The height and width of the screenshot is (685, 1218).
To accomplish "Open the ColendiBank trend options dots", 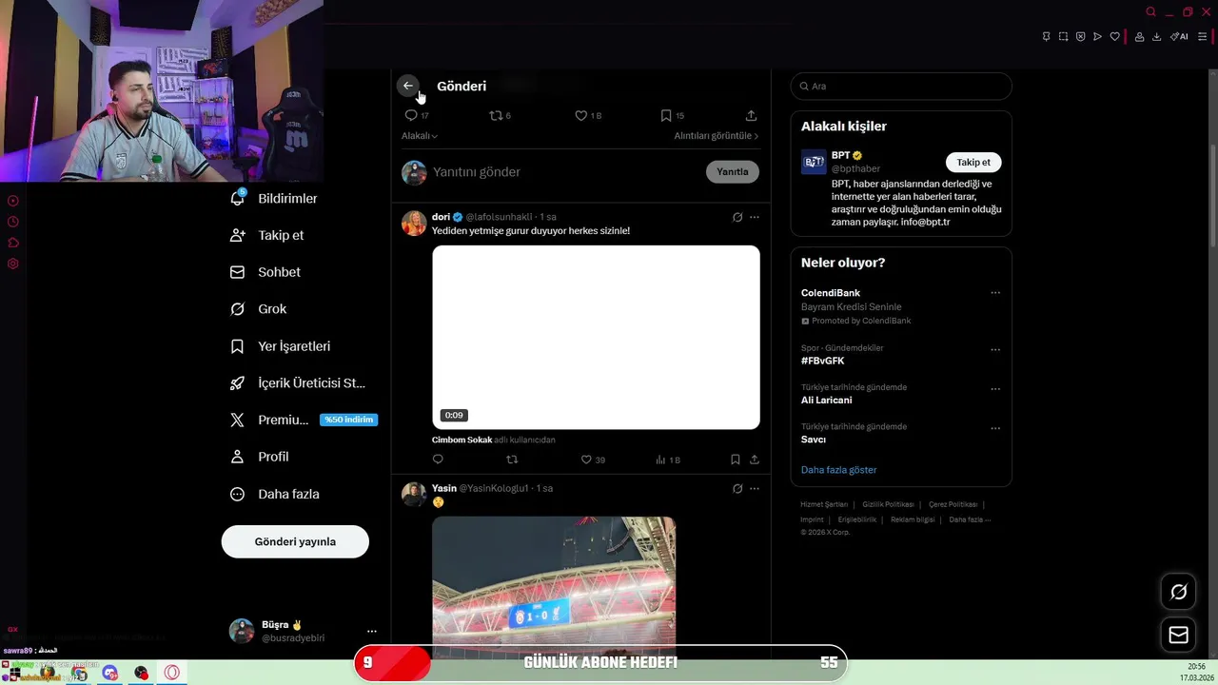I will 995,293.
